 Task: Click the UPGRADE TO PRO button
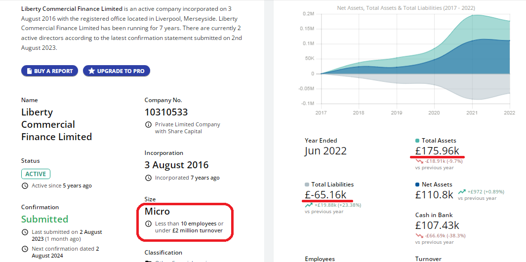[117, 71]
